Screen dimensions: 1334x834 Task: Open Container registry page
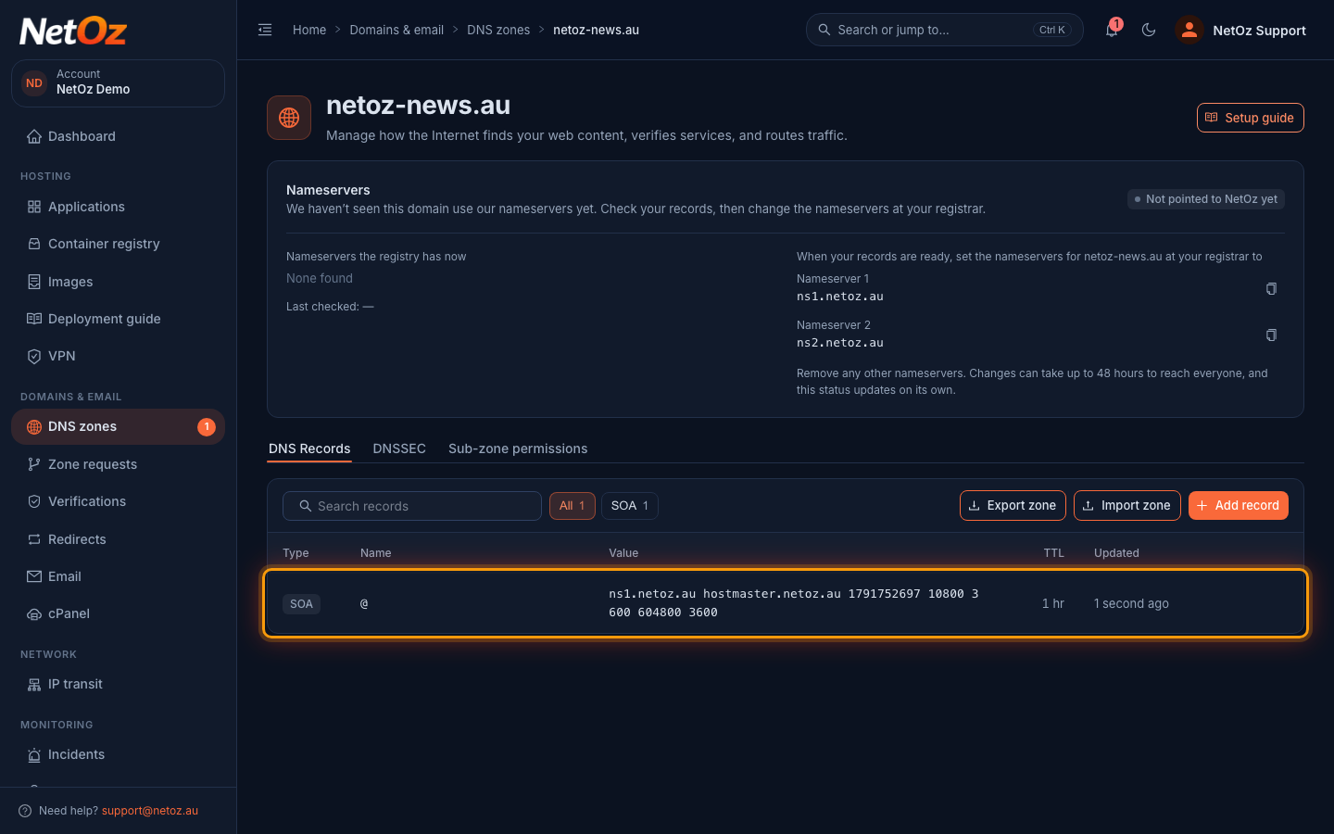tap(118, 244)
